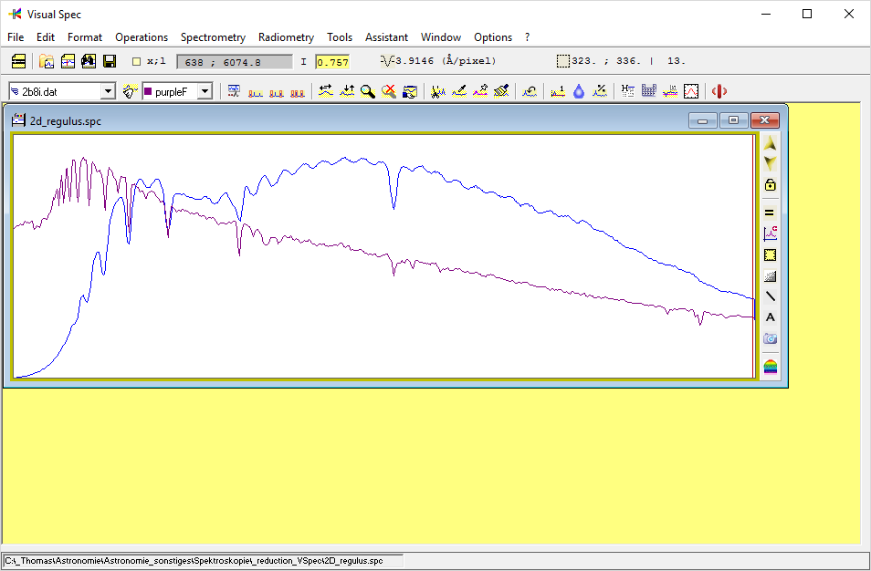Click the purple color swatch square
The image size is (871, 571).
tap(148, 91)
